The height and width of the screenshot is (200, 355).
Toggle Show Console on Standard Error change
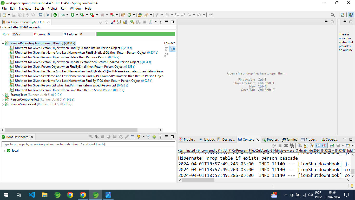point(324,146)
